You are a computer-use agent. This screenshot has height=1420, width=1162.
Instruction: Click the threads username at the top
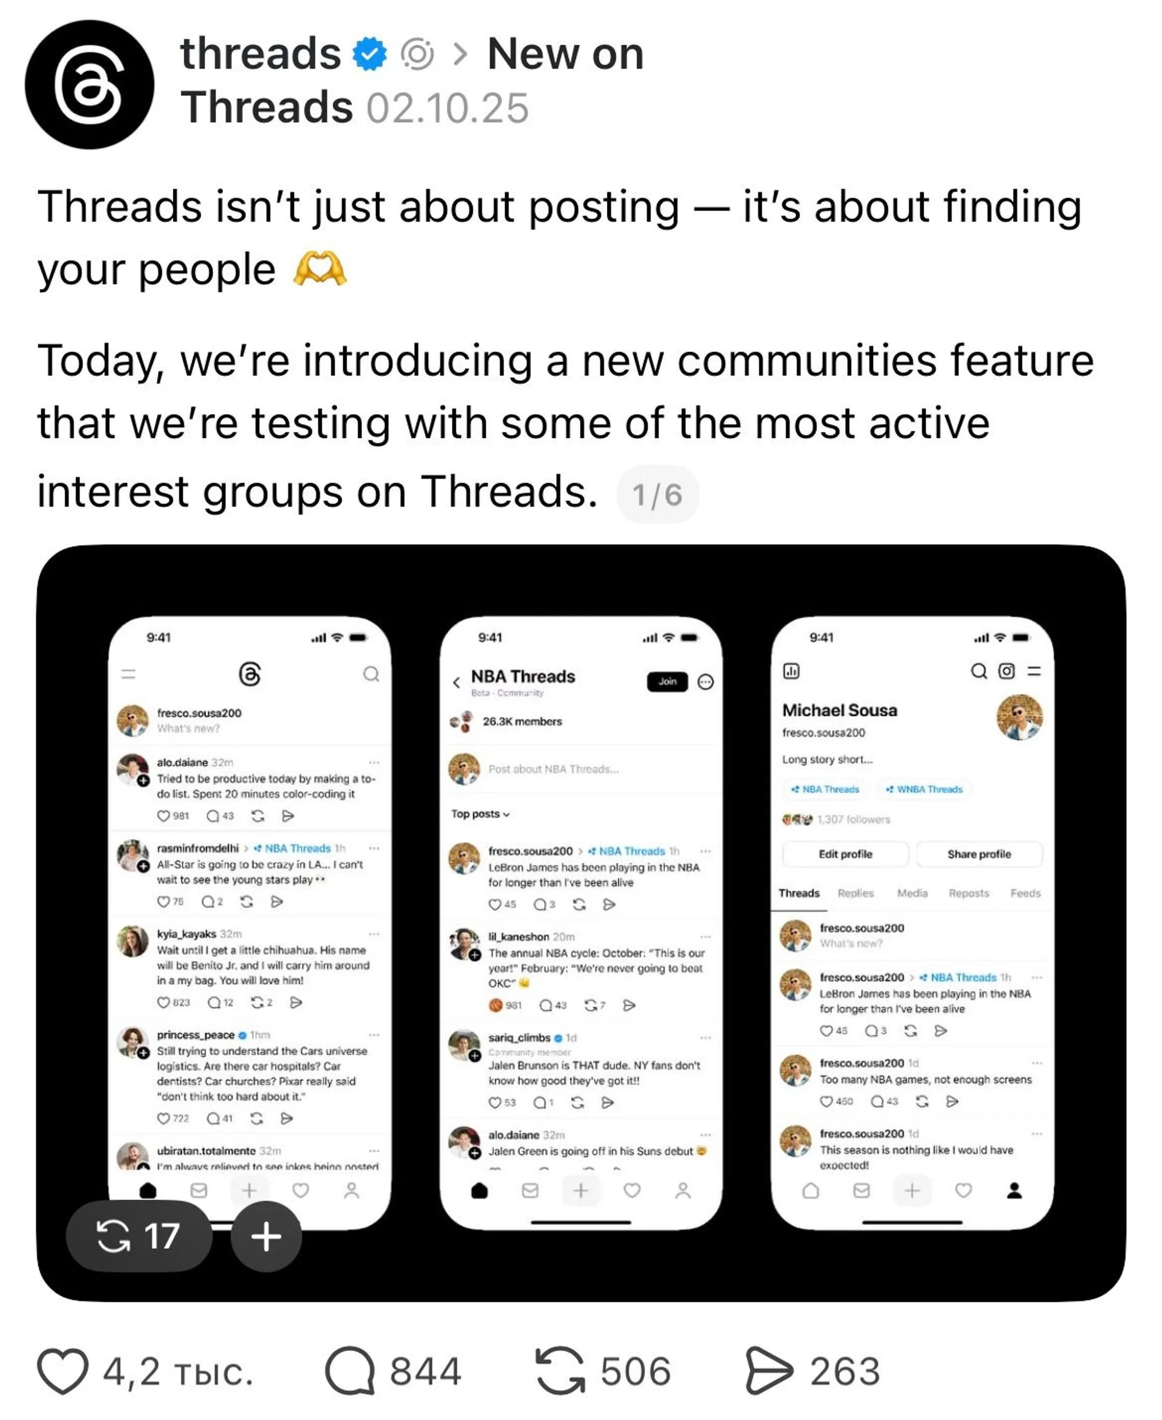[x=260, y=54]
